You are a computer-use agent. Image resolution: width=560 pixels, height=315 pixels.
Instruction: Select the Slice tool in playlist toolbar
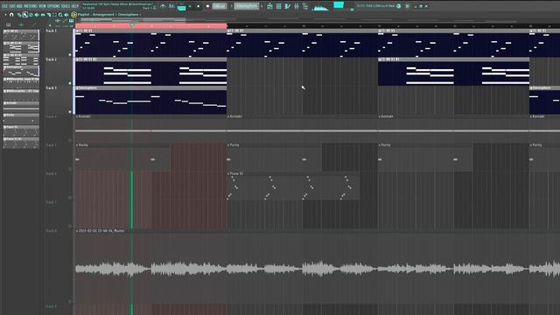49,15
